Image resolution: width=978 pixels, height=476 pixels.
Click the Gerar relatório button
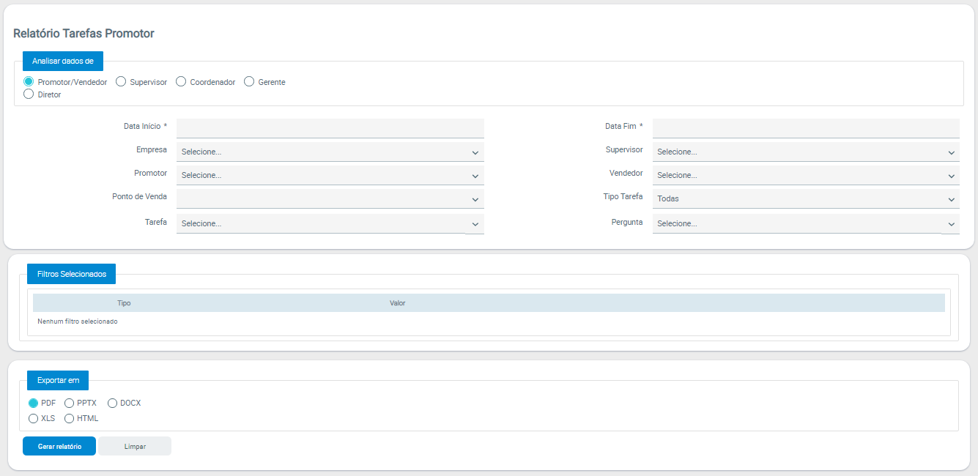(x=59, y=446)
